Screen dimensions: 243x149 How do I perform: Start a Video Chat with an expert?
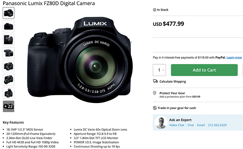tap(177, 125)
